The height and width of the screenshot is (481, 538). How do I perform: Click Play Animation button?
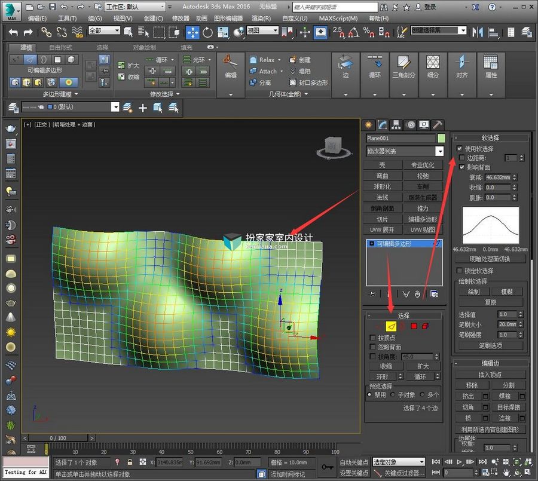(x=459, y=462)
